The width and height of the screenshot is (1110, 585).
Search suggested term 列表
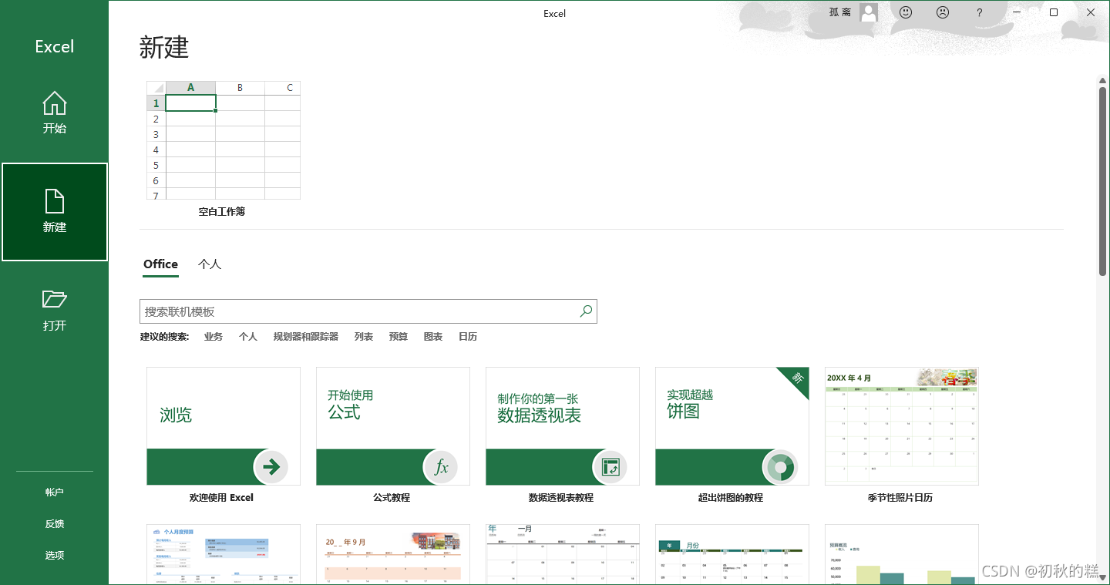pyautogui.click(x=364, y=337)
